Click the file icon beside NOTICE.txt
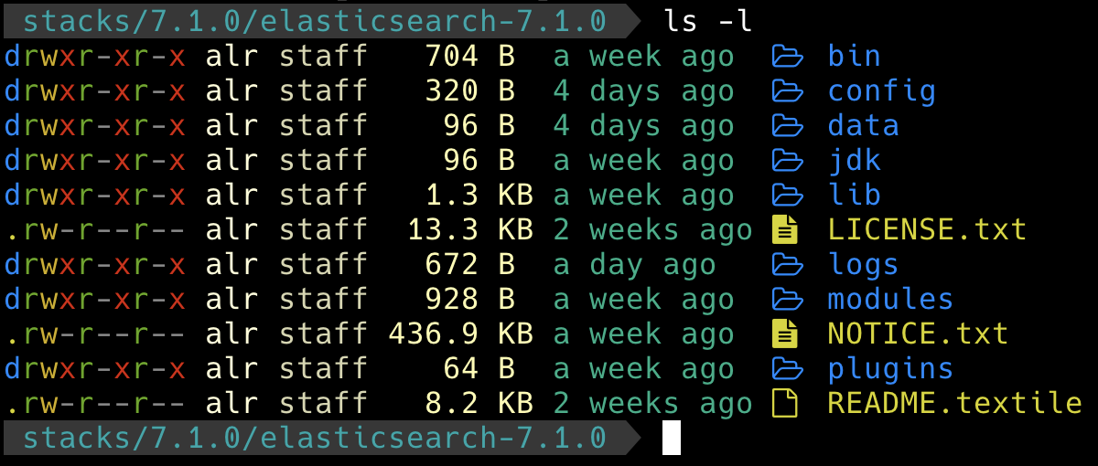The width and height of the screenshot is (1098, 466). 785,334
